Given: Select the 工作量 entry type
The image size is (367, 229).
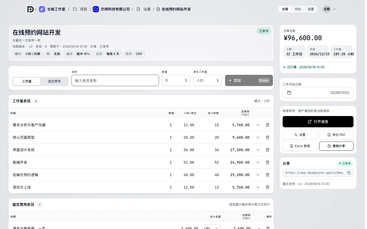Looking at the screenshot, I should pyautogui.click(x=27, y=81).
